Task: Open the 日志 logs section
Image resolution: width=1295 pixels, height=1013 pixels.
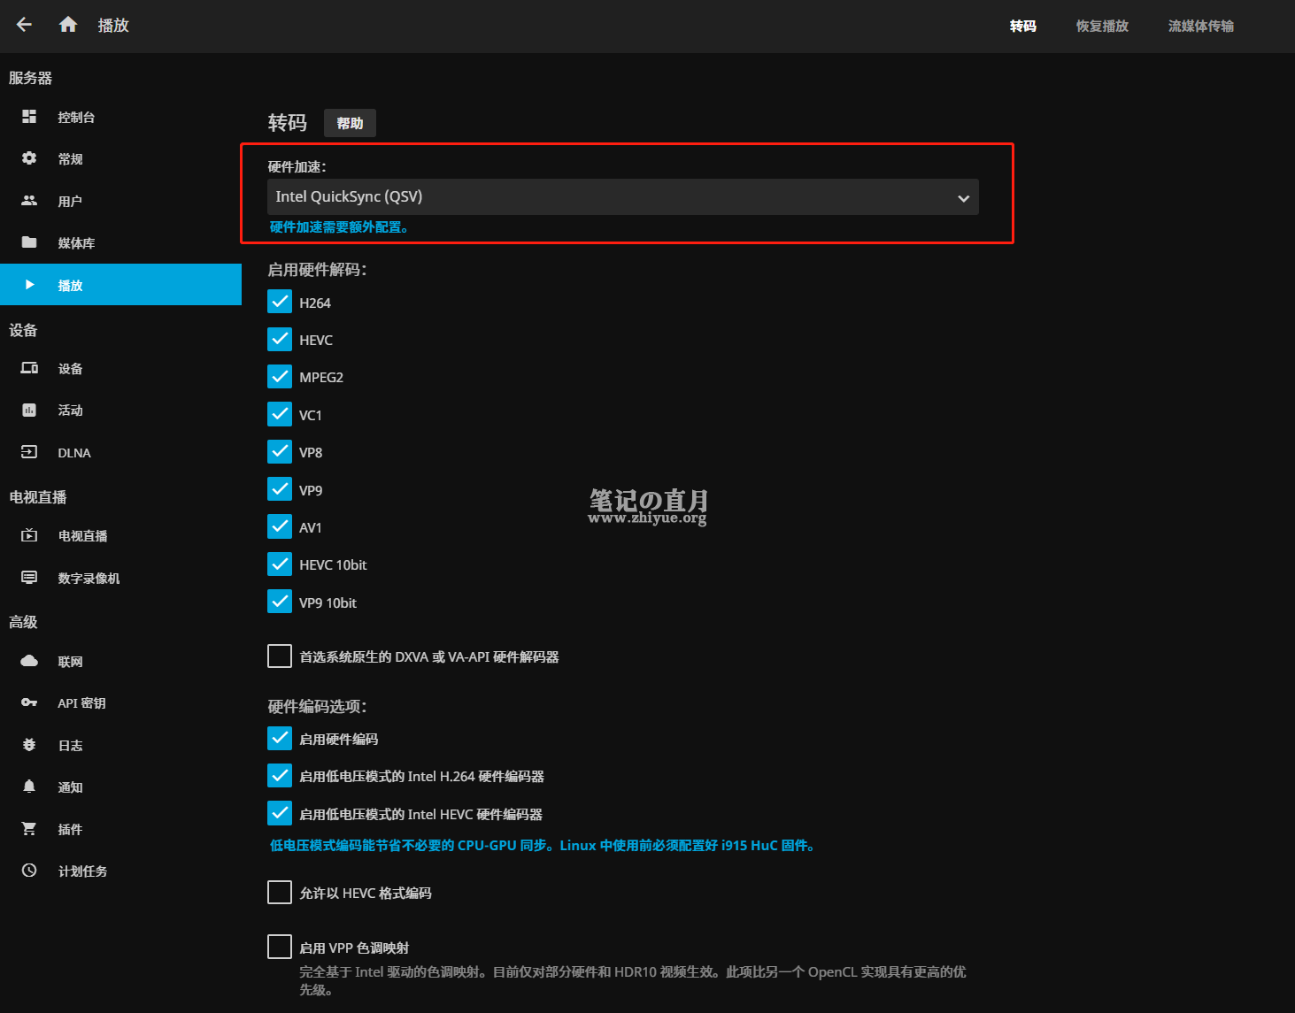Action: 70,745
